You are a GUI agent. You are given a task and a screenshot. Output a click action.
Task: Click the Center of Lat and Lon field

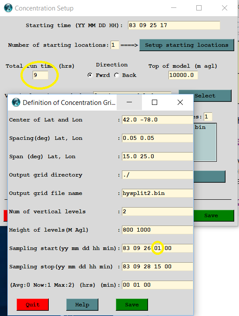pyautogui.click(x=158, y=120)
